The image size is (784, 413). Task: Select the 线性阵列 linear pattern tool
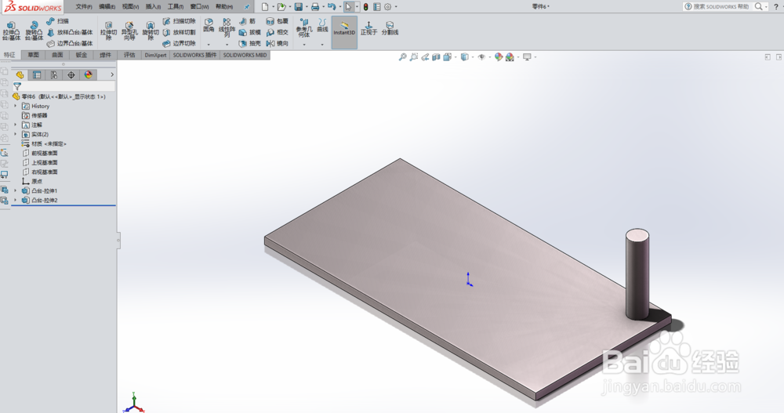point(227,27)
